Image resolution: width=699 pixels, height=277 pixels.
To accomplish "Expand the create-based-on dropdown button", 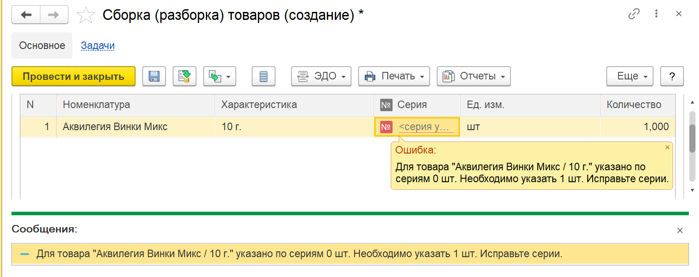I will click(219, 76).
